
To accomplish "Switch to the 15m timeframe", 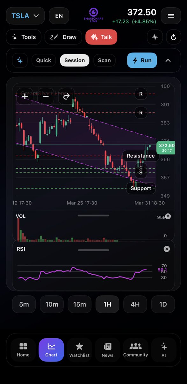I will [x=80, y=304].
